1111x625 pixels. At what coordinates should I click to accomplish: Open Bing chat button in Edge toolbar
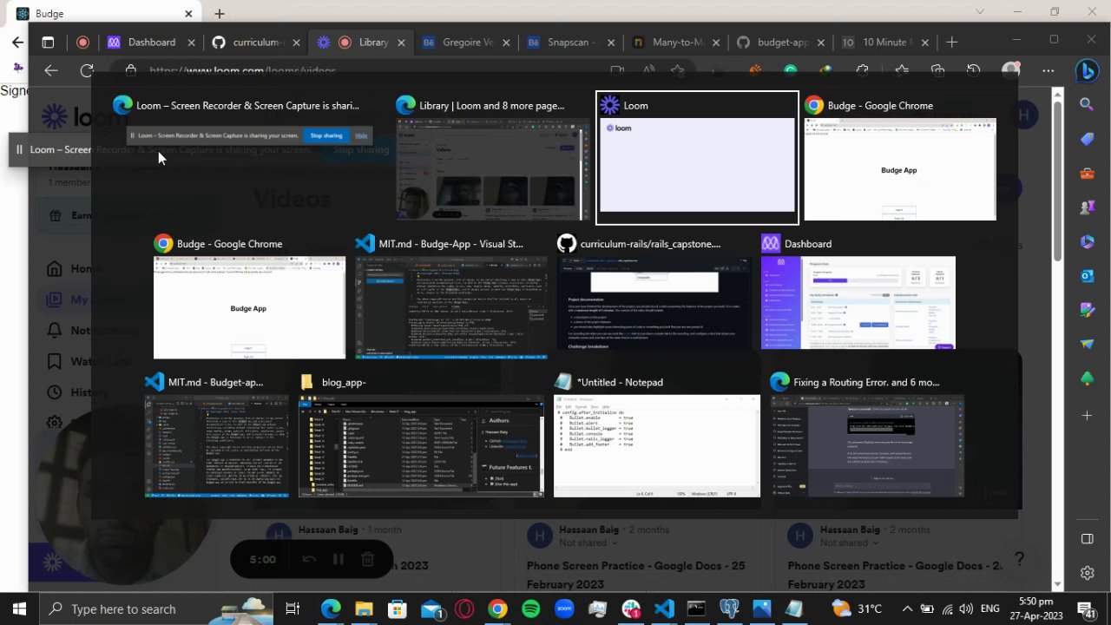point(1087,71)
